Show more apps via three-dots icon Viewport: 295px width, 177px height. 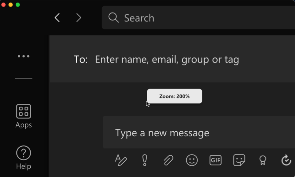(x=24, y=56)
